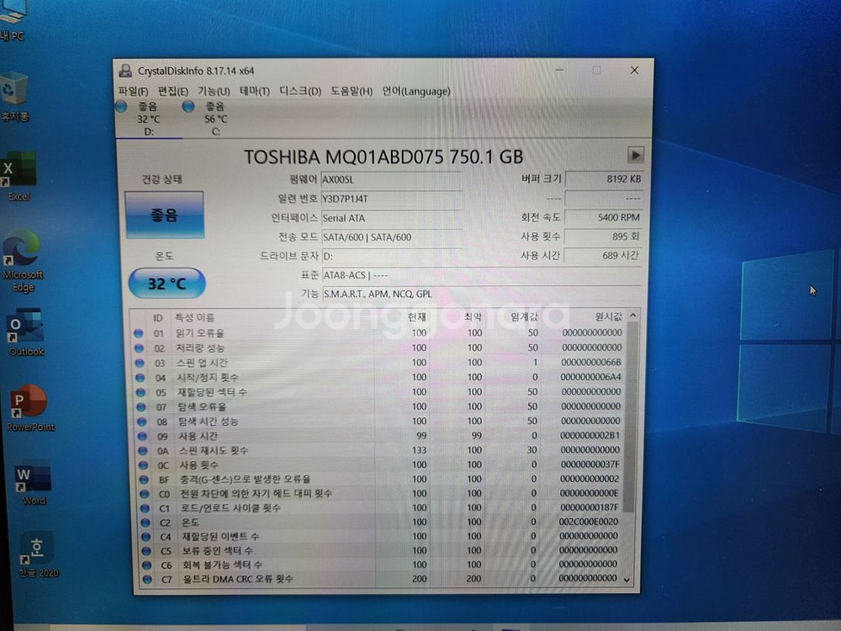The width and height of the screenshot is (841, 631).
Task: Click the interface field Serial ATA
Action: click(391, 219)
